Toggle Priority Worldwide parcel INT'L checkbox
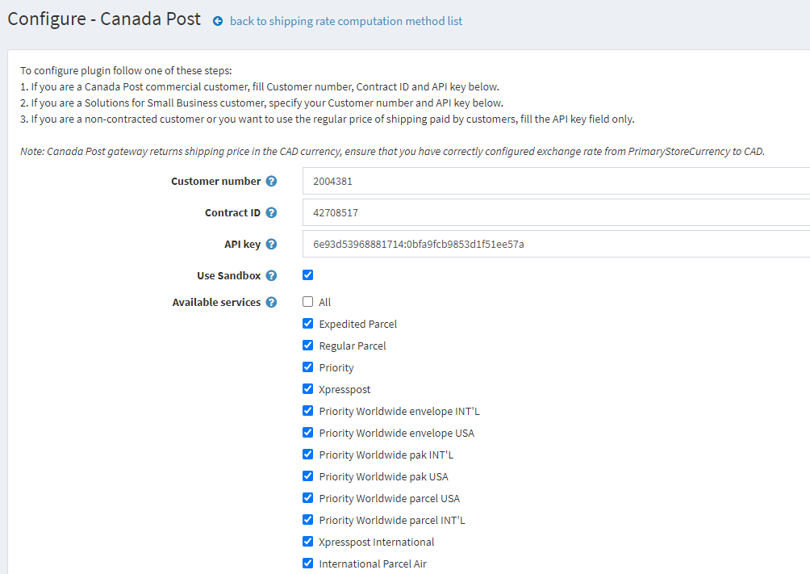810x574 pixels. click(308, 519)
